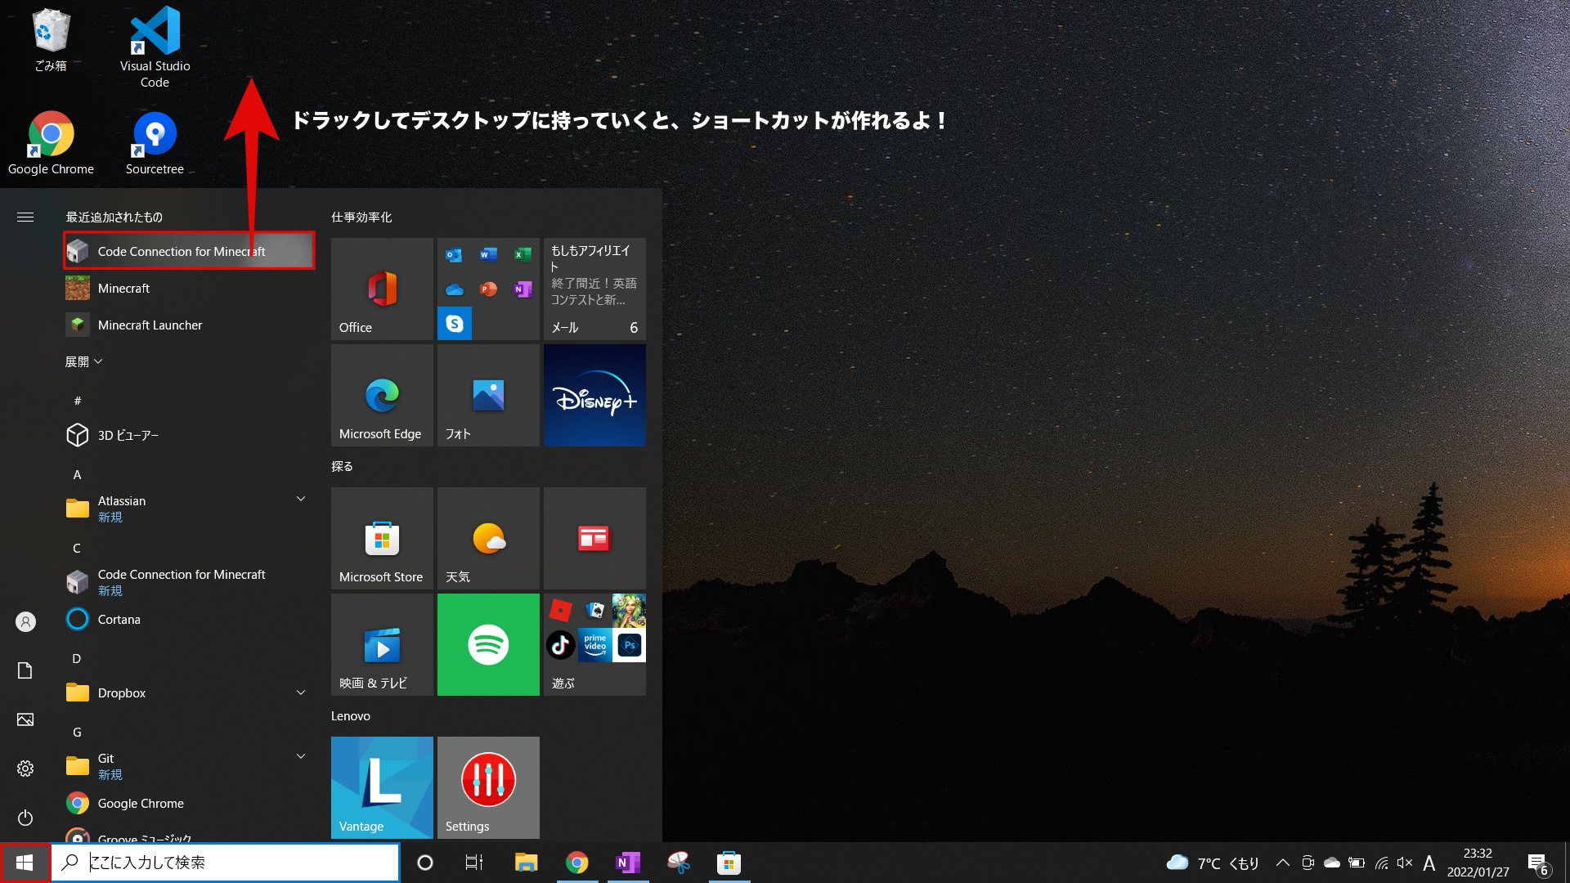Viewport: 1570px width, 883px height.
Task: Expand the Dropbox folder chevron
Action: 301,692
